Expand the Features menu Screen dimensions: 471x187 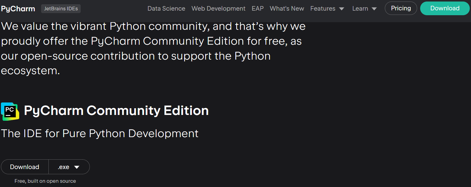point(327,9)
